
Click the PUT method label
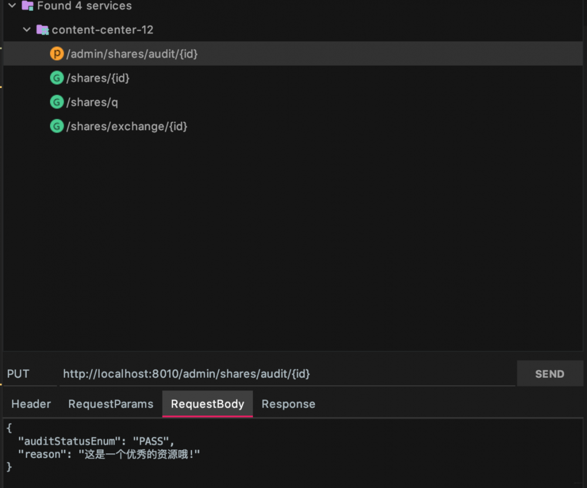18,374
